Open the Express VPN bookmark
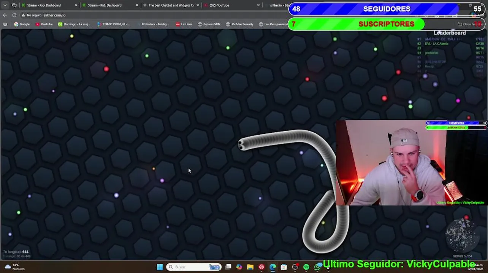 209,24
